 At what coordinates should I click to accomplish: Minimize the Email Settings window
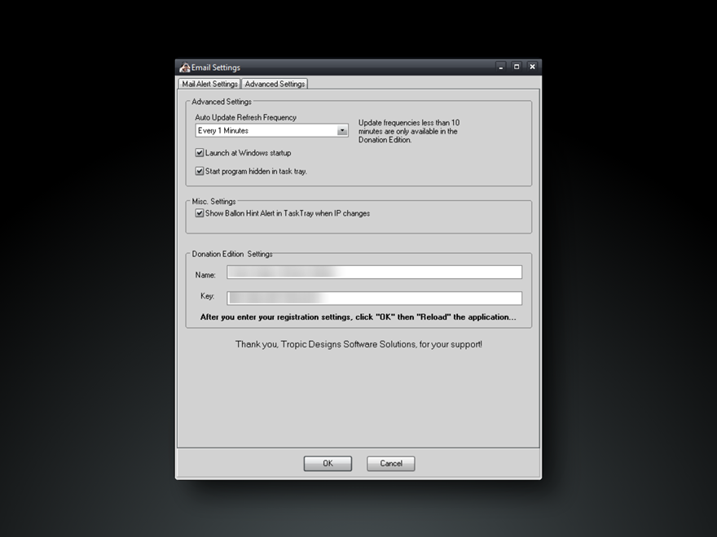click(x=501, y=67)
